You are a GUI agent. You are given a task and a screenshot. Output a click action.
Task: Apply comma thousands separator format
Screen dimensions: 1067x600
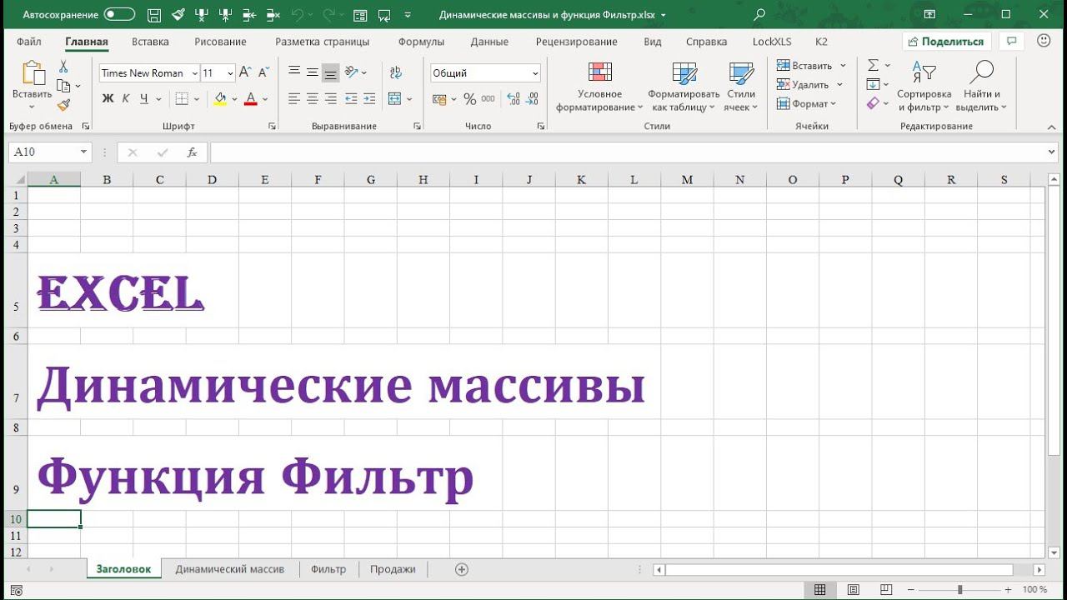coord(488,98)
